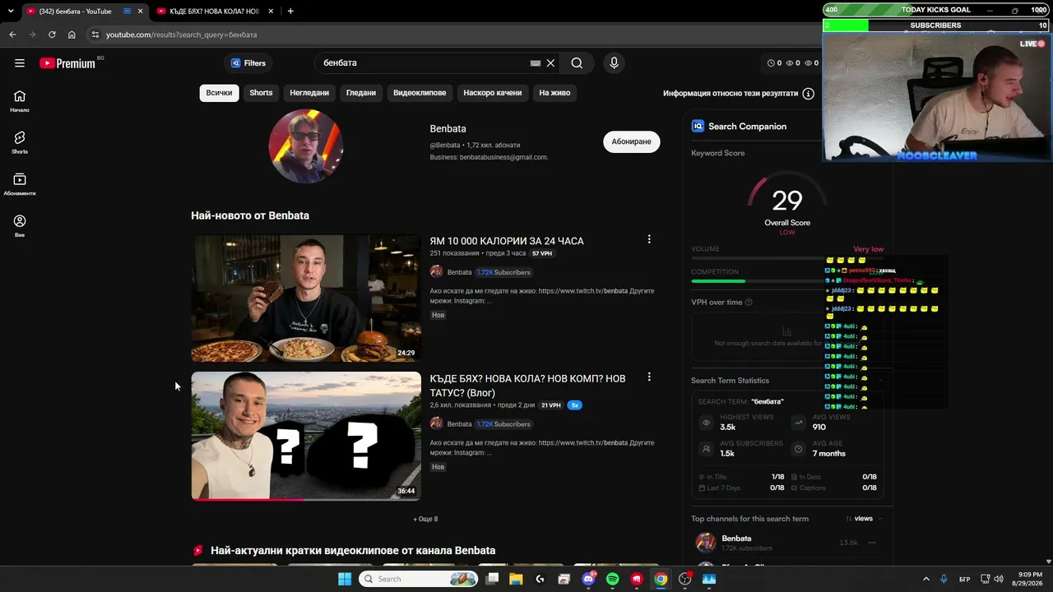The height and width of the screenshot is (592, 1053).
Task: Open the YouTube guide hamburger menu
Action: (x=20, y=62)
